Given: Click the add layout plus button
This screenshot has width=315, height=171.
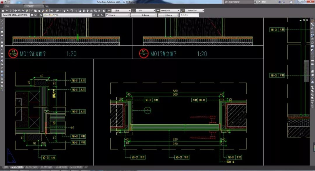Looking at the screenshot, I should click(86, 167).
